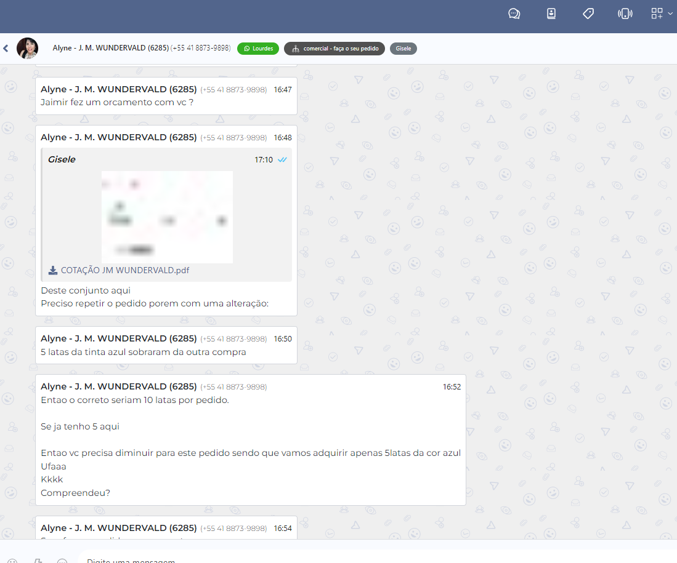
Task: Click the tag label icon
Action: click(588, 14)
